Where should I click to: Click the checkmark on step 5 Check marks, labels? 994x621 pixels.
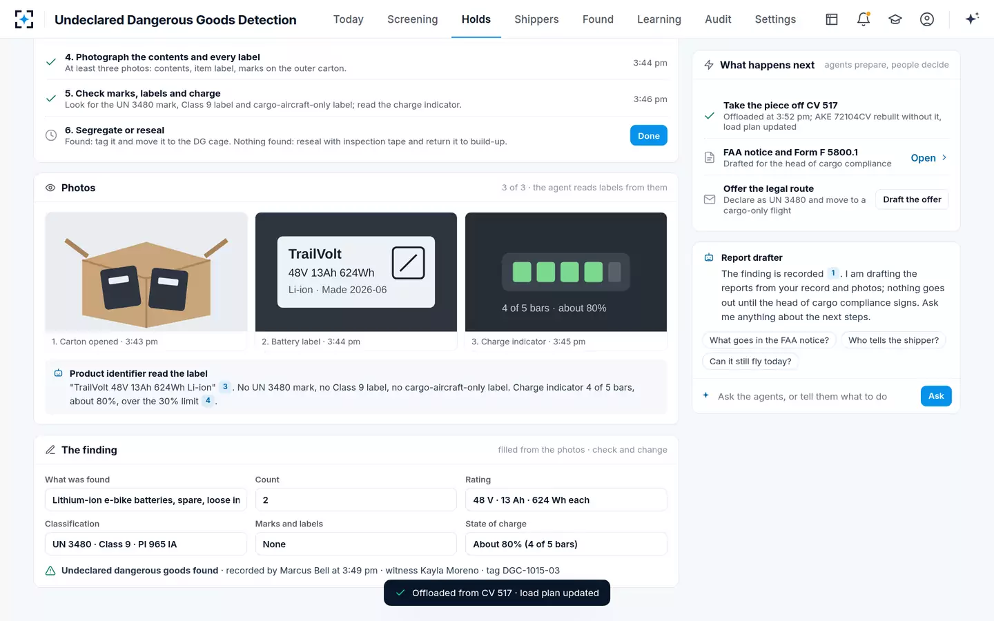point(51,99)
